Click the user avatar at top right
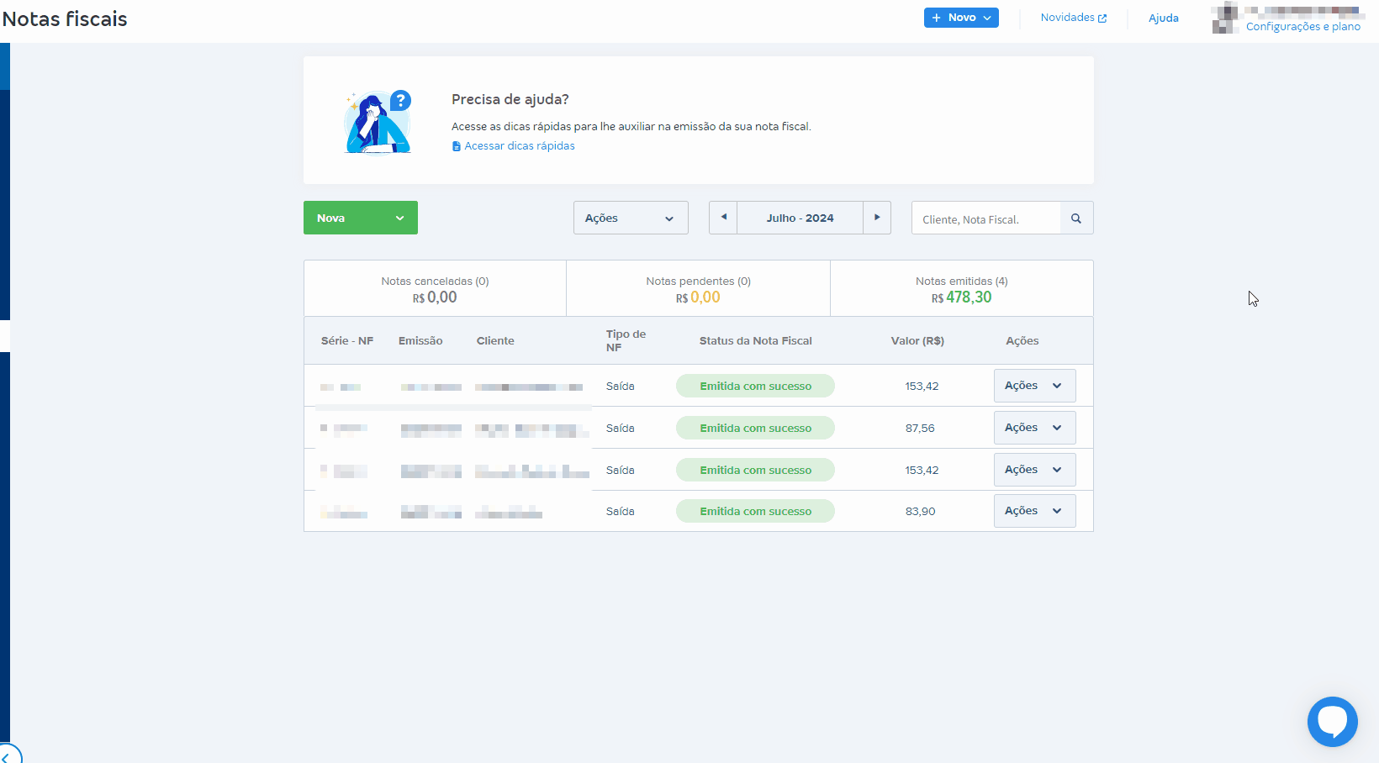1379x763 pixels. click(1225, 17)
